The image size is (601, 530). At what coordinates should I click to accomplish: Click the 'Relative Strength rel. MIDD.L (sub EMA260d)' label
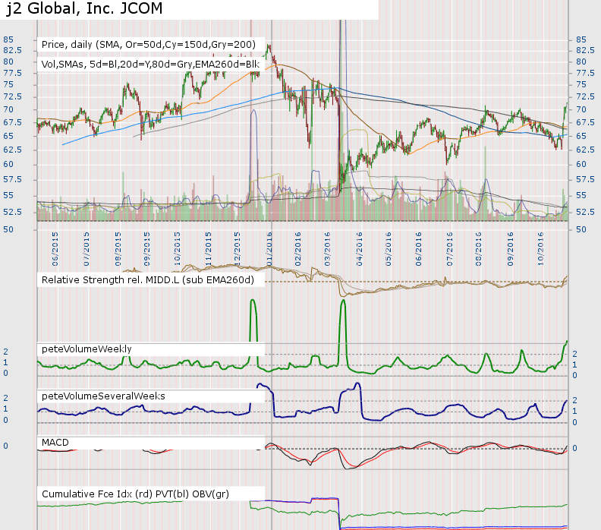(x=147, y=280)
